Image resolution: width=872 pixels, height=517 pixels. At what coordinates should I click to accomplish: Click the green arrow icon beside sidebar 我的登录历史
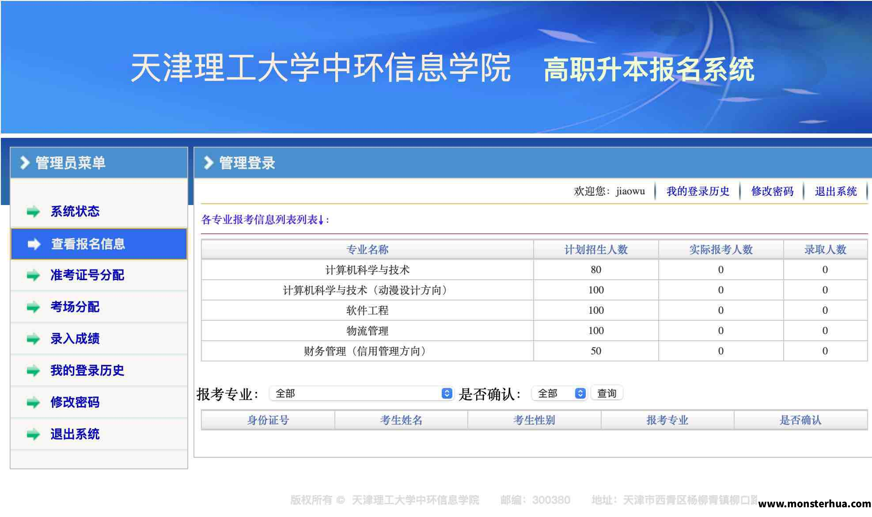pos(33,371)
